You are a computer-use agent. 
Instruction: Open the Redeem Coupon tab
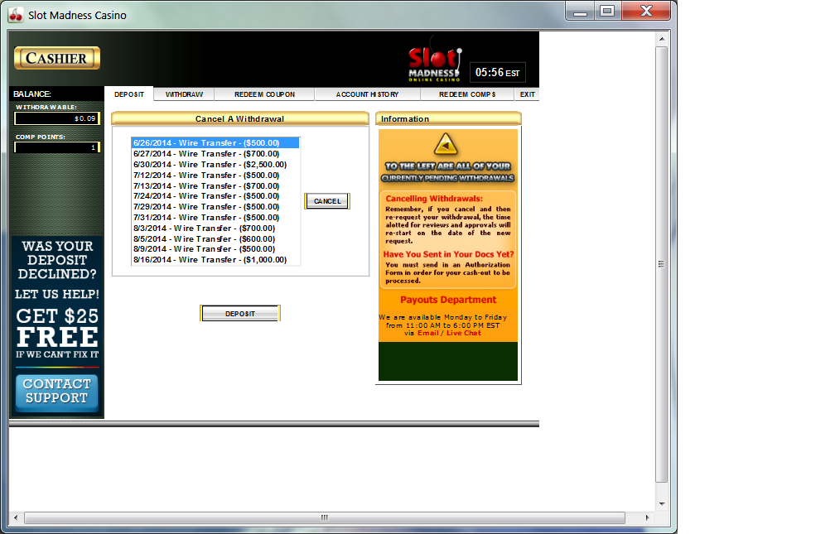[x=264, y=94]
